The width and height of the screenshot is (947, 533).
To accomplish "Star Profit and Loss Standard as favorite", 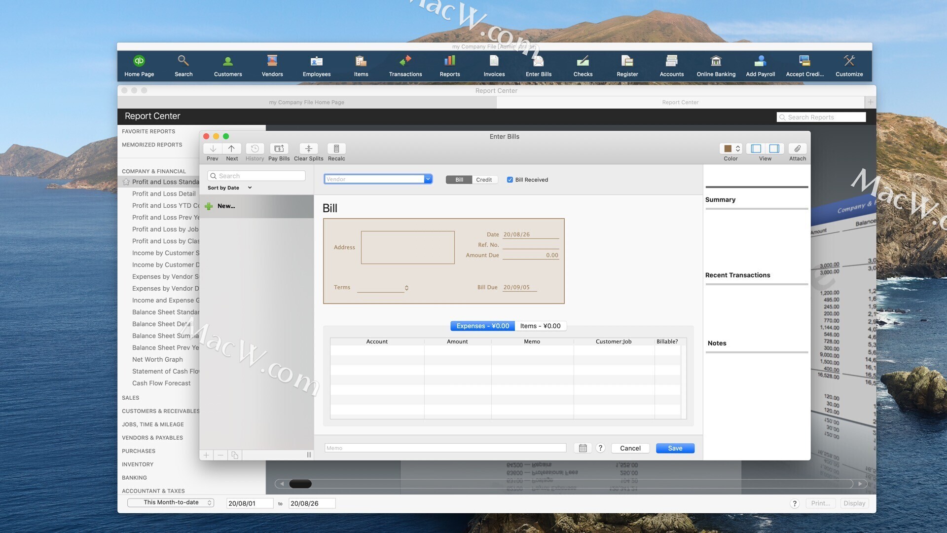I will coord(126,182).
